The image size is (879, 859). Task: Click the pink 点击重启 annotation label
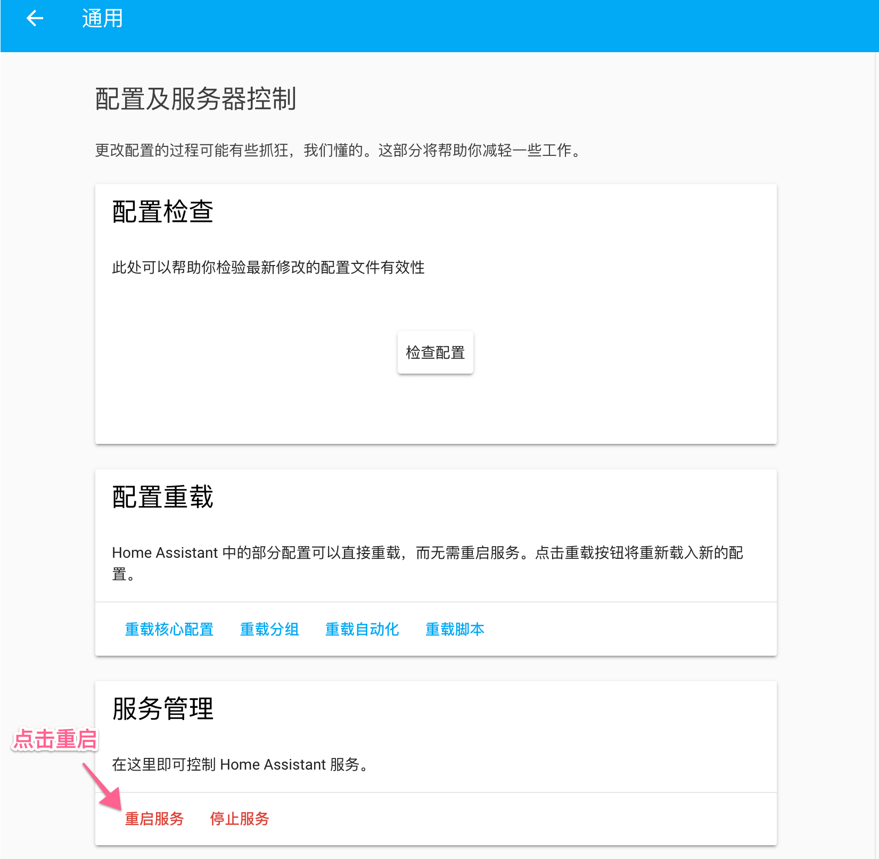(55, 739)
